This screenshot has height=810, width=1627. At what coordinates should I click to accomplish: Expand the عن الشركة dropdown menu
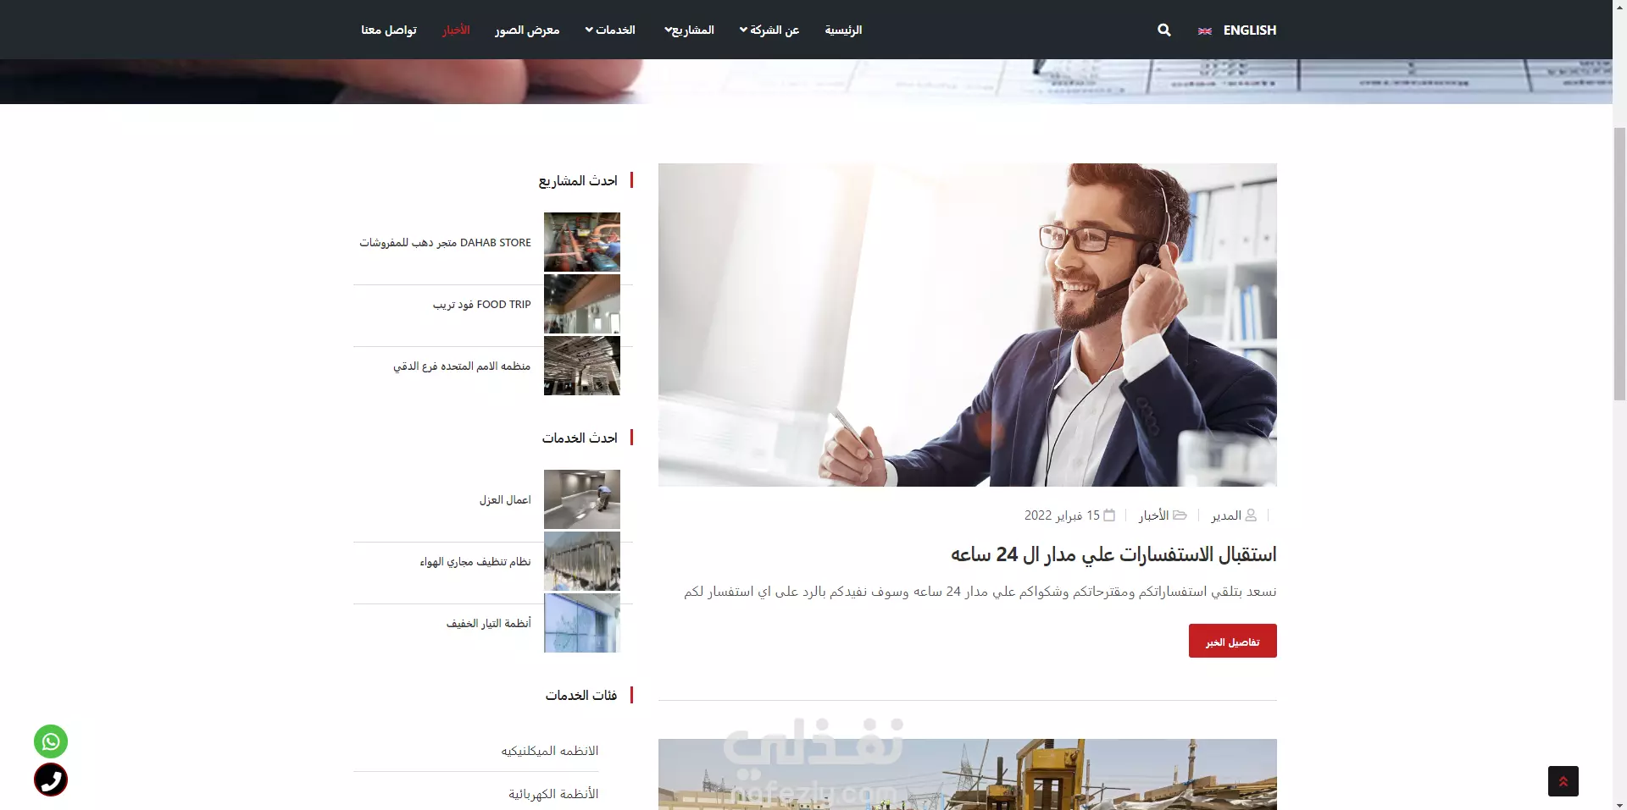coord(769,30)
